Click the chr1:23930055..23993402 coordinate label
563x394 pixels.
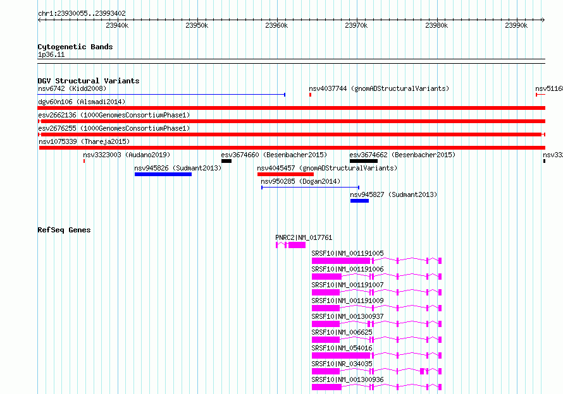[x=82, y=13]
